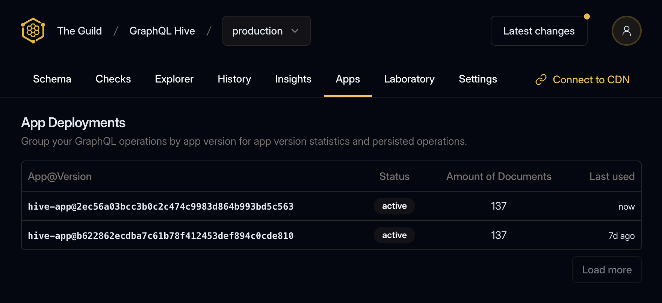Select the Insights tab
662x303 pixels.
pyautogui.click(x=293, y=79)
